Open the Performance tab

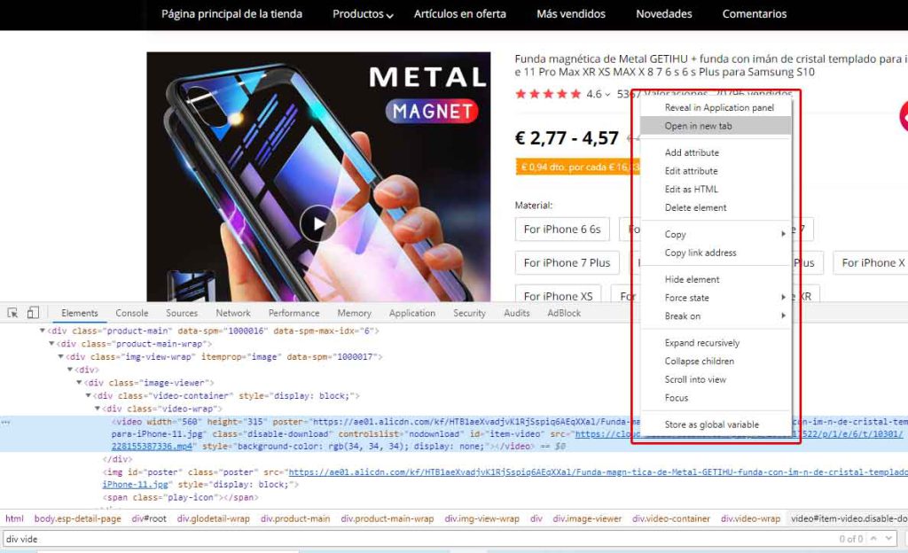pyautogui.click(x=294, y=313)
